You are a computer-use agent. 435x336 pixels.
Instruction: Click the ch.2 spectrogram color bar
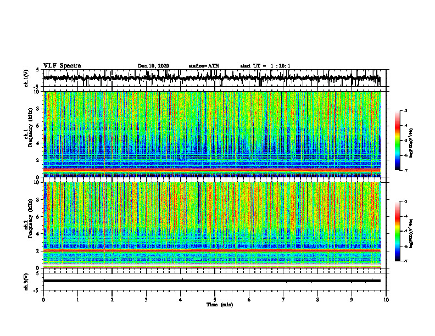pyautogui.click(x=397, y=231)
